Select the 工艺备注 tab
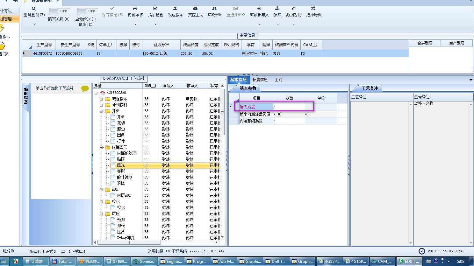Image resolution: width=474 pixels, height=266 pixels. (x=370, y=88)
